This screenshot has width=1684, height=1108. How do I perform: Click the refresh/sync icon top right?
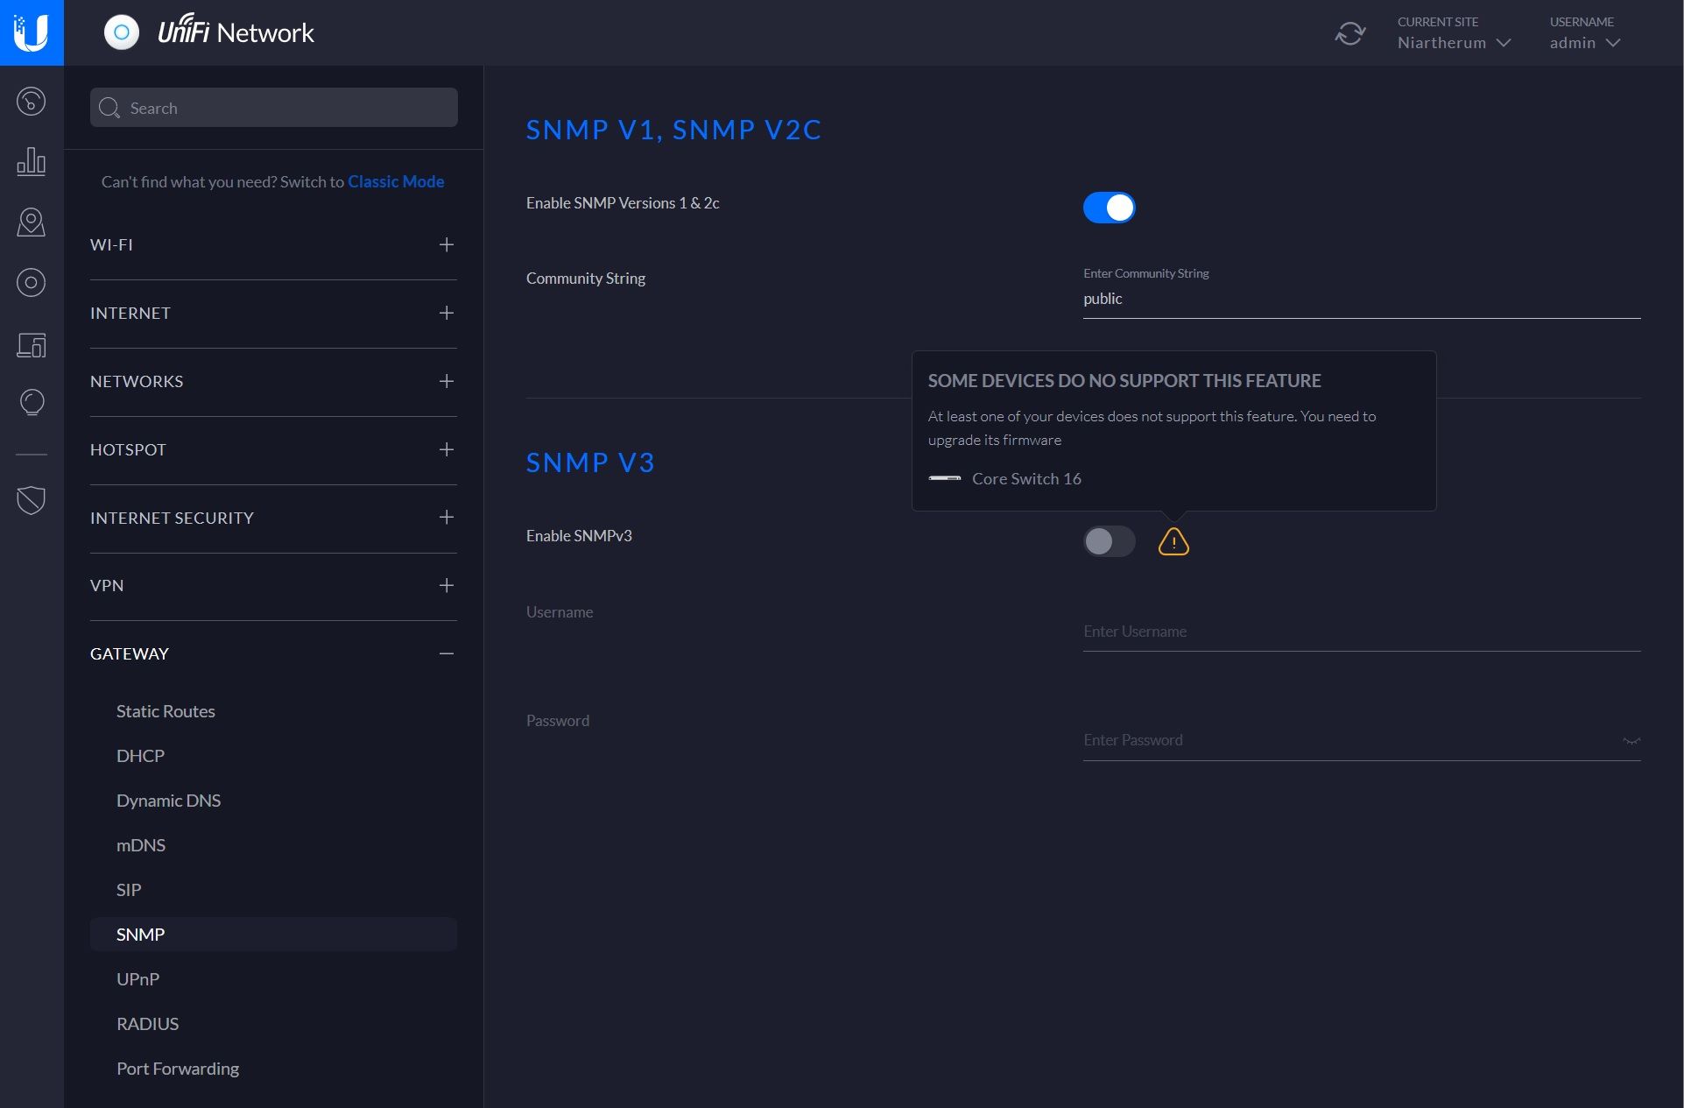tap(1350, 33)
